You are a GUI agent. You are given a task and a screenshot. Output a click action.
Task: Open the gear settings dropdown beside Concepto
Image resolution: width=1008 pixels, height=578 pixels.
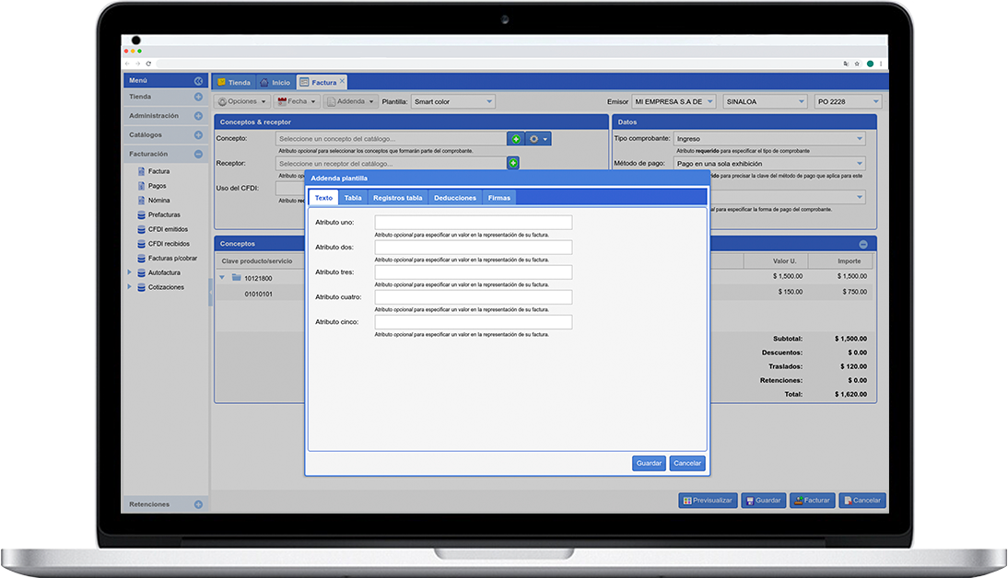[x=539, y=139]
